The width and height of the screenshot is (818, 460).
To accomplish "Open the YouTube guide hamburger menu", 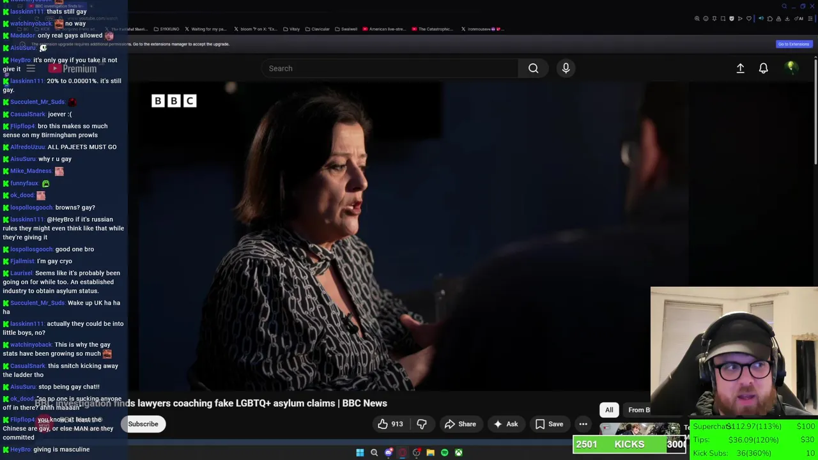I will click(x=31, y=68).
